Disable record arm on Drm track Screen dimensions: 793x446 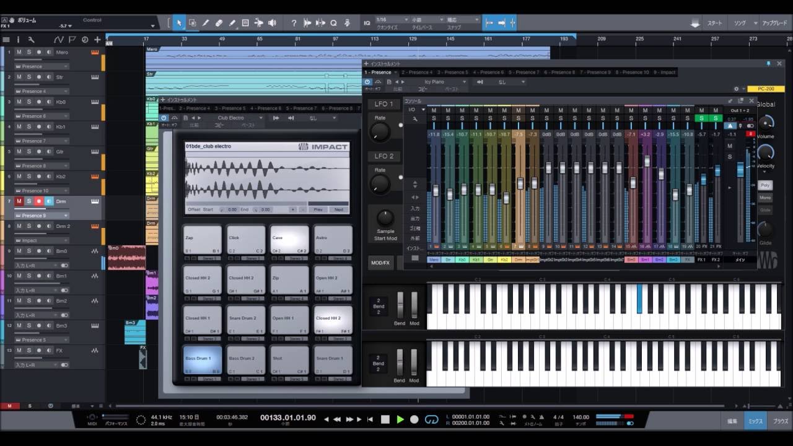tap(38, 201)
